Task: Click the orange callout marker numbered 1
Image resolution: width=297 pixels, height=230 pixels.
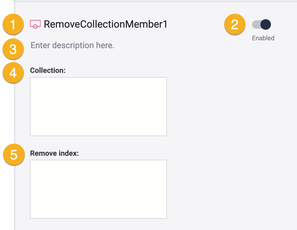Action: [13, 24]
